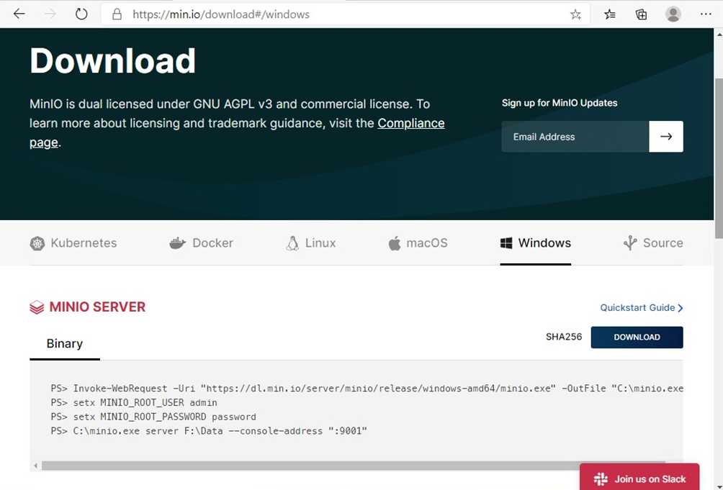Click the 'setx MINIO_ROOT_PASSWORD password' line
Screen dimensions: 723x490
[x=153, y=417]
